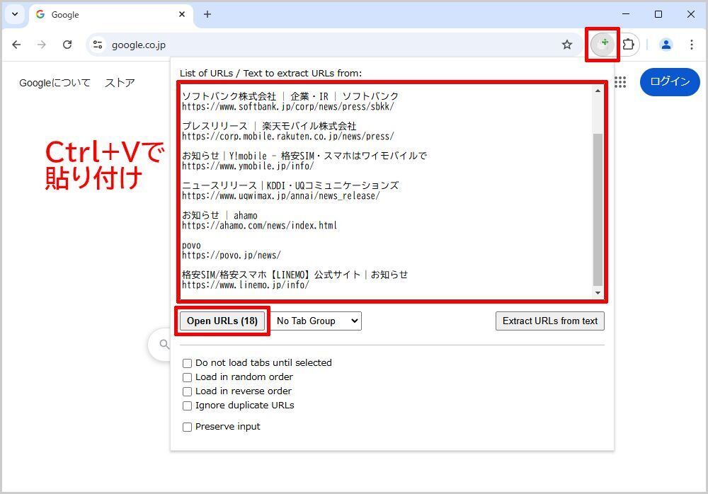Click the uqwimax.jp news_release URL line

coord(281,196)
